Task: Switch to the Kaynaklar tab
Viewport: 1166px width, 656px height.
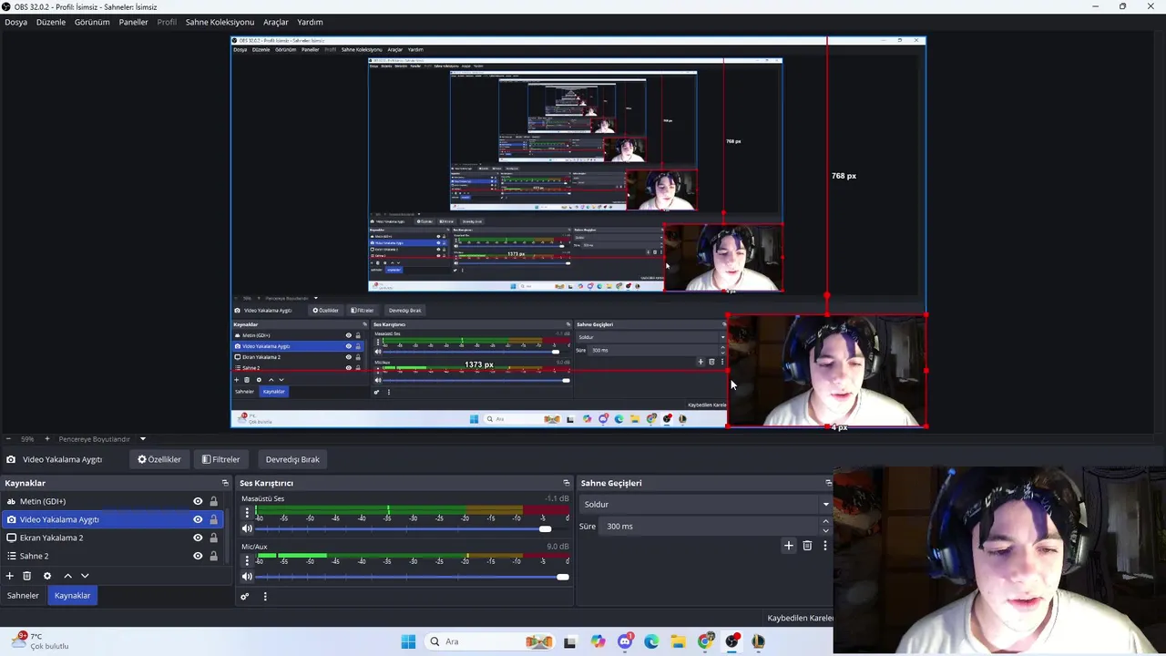Action: coord(72,595)
